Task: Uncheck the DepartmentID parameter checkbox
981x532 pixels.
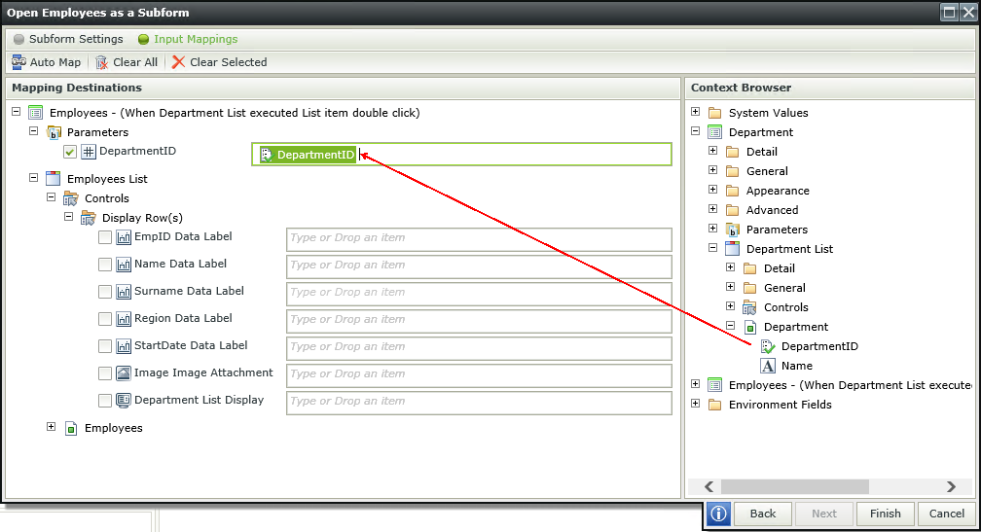Action: pyautogui.click(x=70, y=152)
